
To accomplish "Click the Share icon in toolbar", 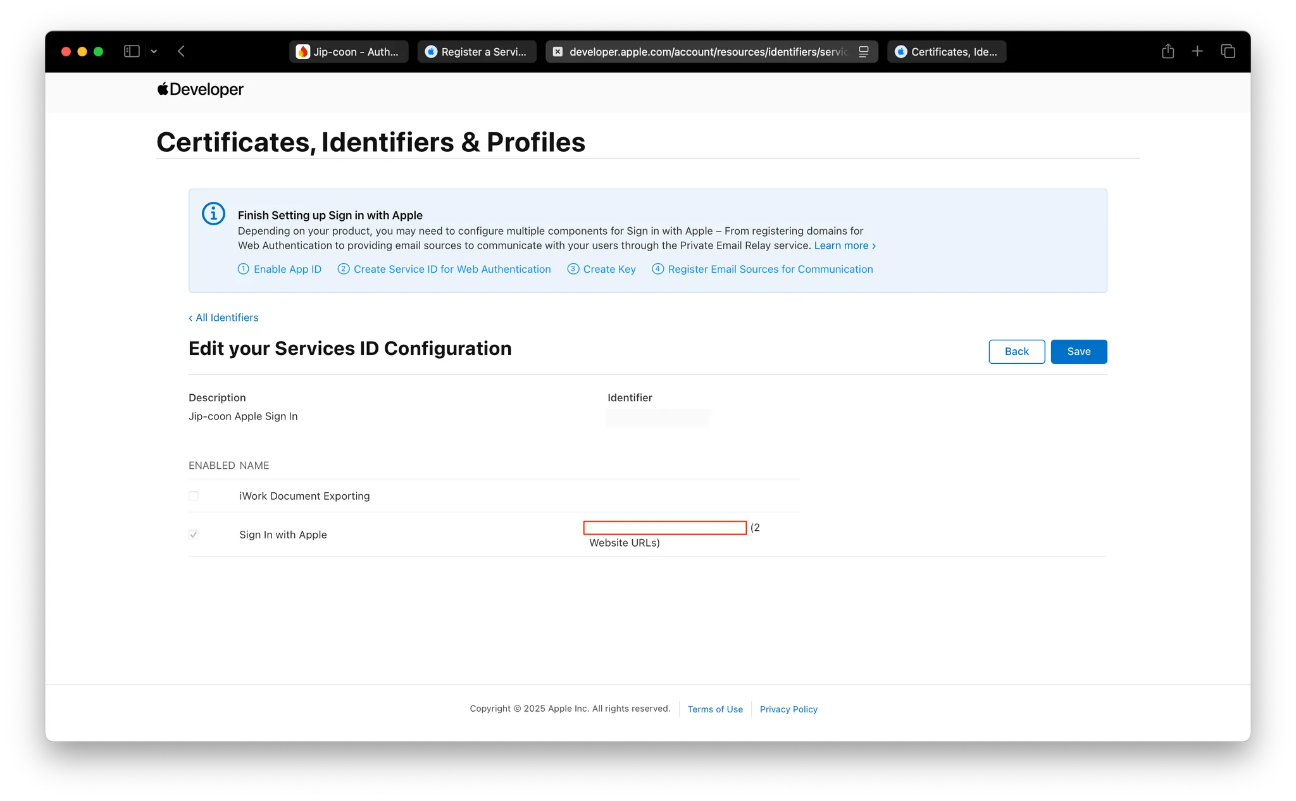I will point(1168,51).
